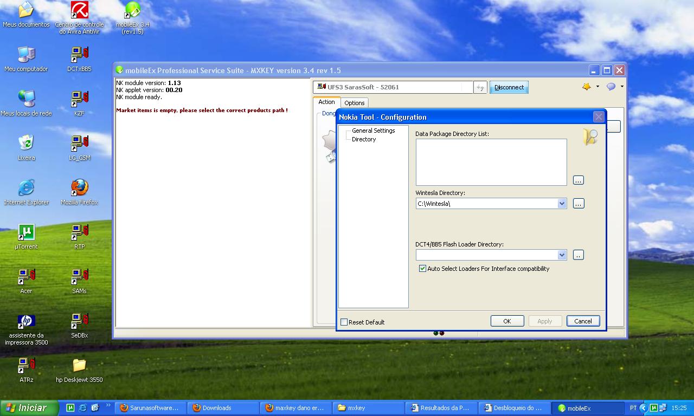The height and width of the screenshot is (416, 694).
Task: Launch KZF desktop shortcut
Action: (80, 103)
